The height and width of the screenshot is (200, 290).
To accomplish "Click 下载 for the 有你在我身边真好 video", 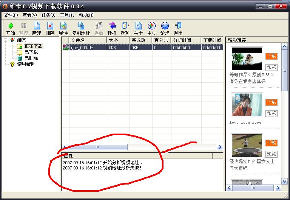I will coord(271,56).
